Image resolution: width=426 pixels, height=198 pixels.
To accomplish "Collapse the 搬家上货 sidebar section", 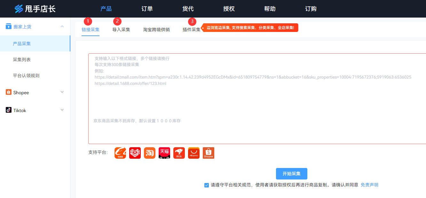I will pyautogui.click(x=62, y=27).
